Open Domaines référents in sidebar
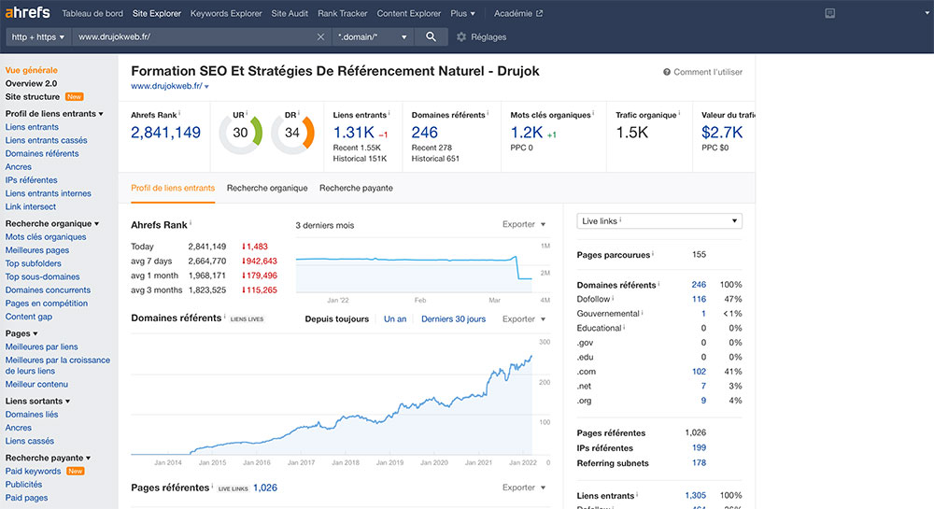The width and height of the screenshot is (934, 509). tap(42, 153)
